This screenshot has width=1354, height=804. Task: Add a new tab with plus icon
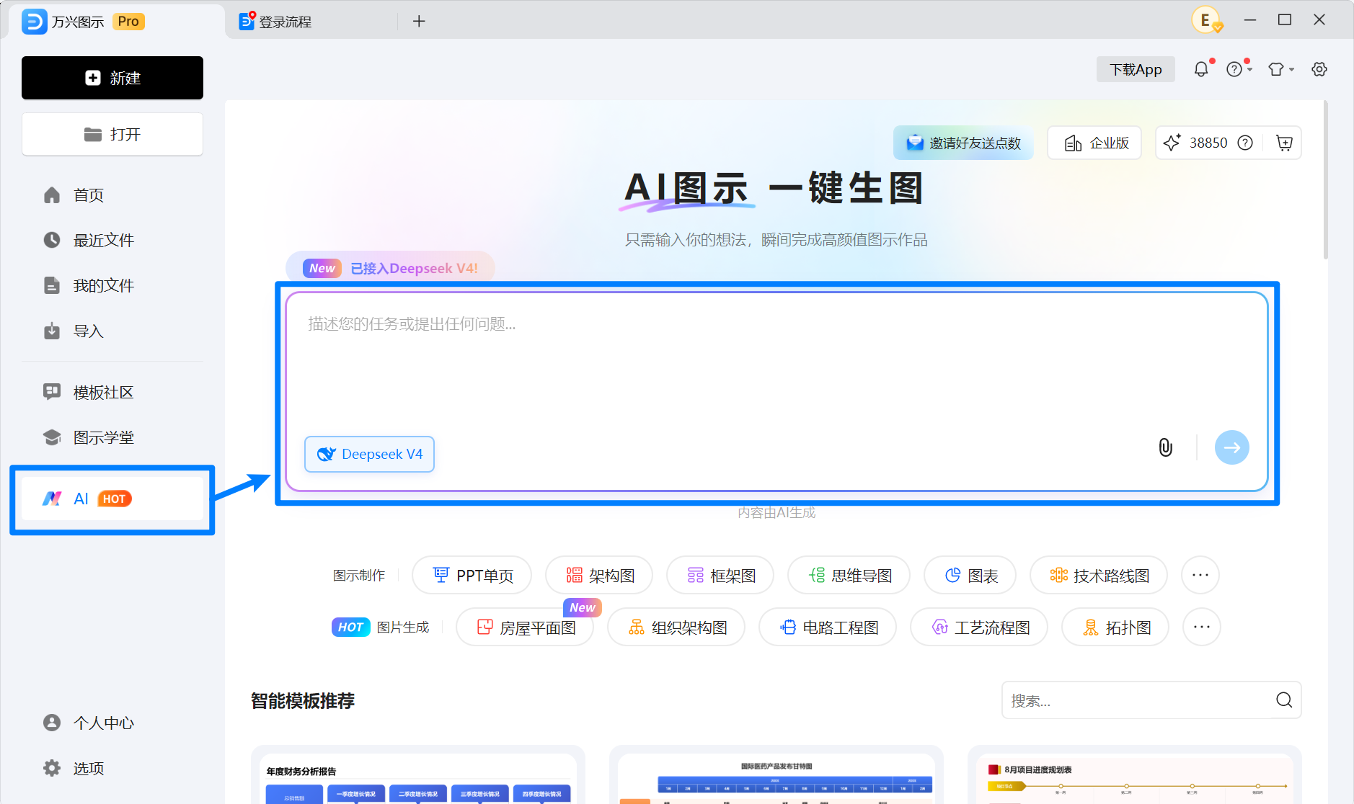pos(419,22)
